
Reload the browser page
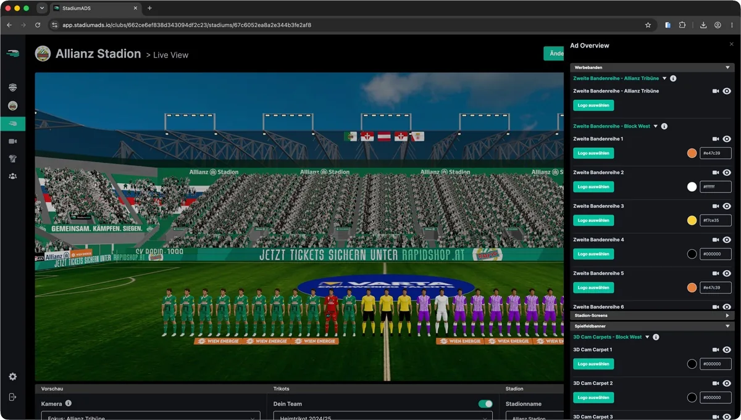click(38, 25)
